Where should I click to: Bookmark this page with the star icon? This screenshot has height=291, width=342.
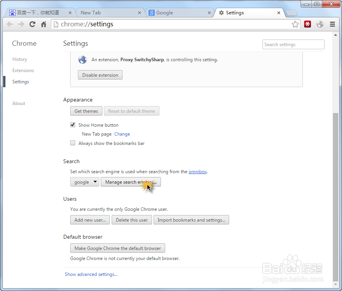tap(295, 24)
